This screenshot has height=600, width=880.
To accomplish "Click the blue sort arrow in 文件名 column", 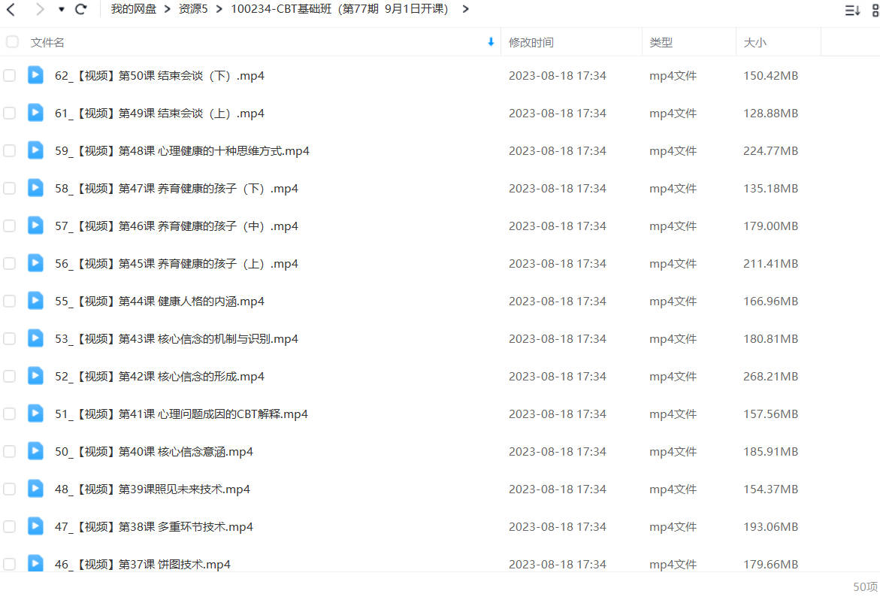I will click(491, 42).
